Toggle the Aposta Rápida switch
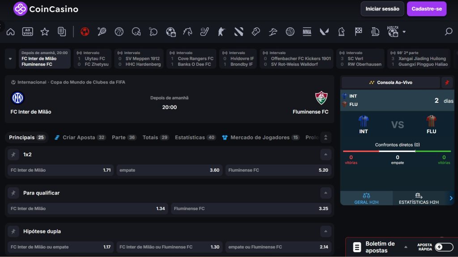Screen dimensions: 458x257 pos(443,247)
